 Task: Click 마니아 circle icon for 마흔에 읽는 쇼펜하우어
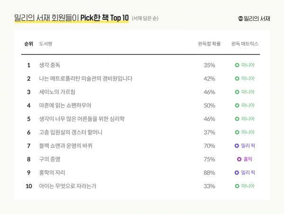[x=237, y=105]
